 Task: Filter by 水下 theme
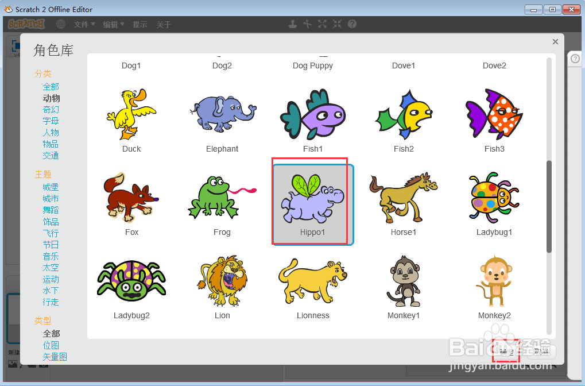click(51, 291)
